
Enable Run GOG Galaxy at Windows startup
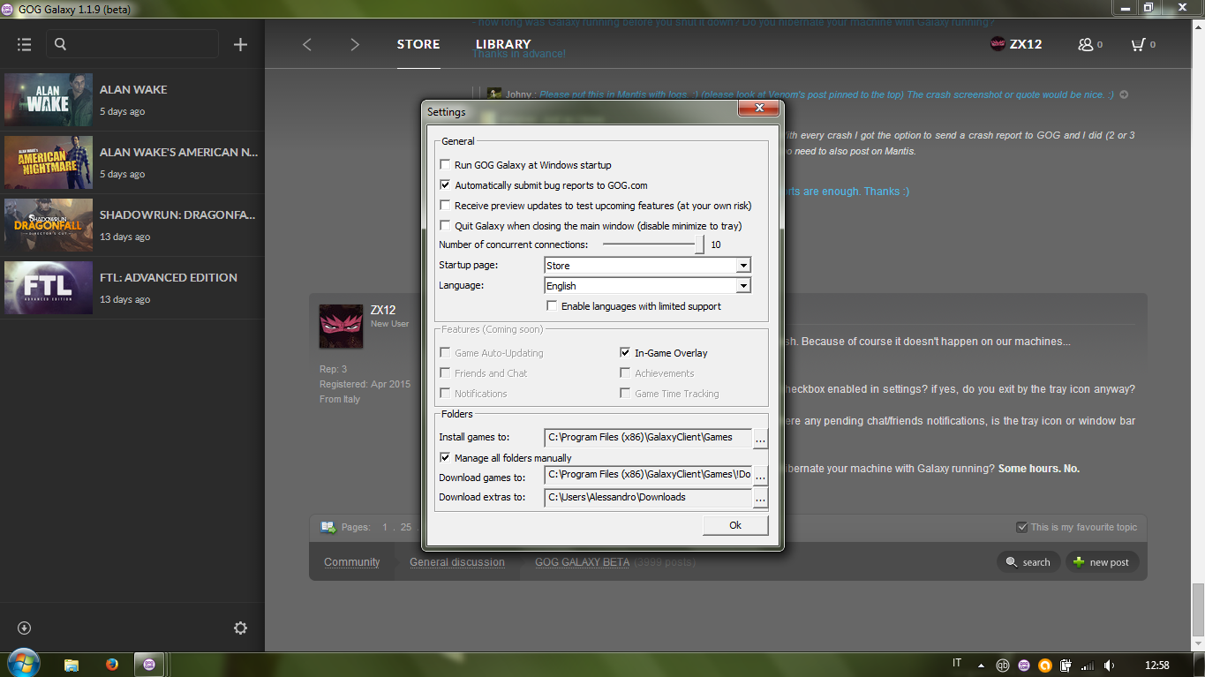(x=445, y=165)
